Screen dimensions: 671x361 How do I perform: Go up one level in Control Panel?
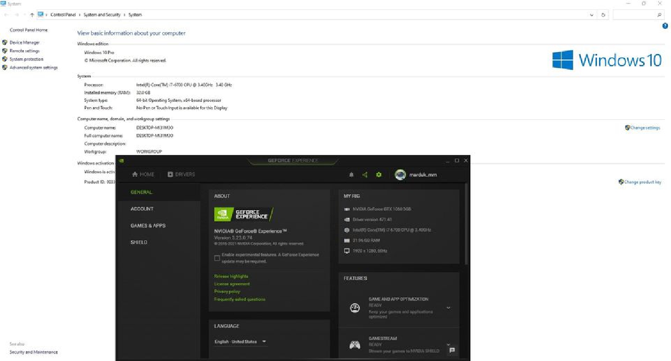point(32,15)
